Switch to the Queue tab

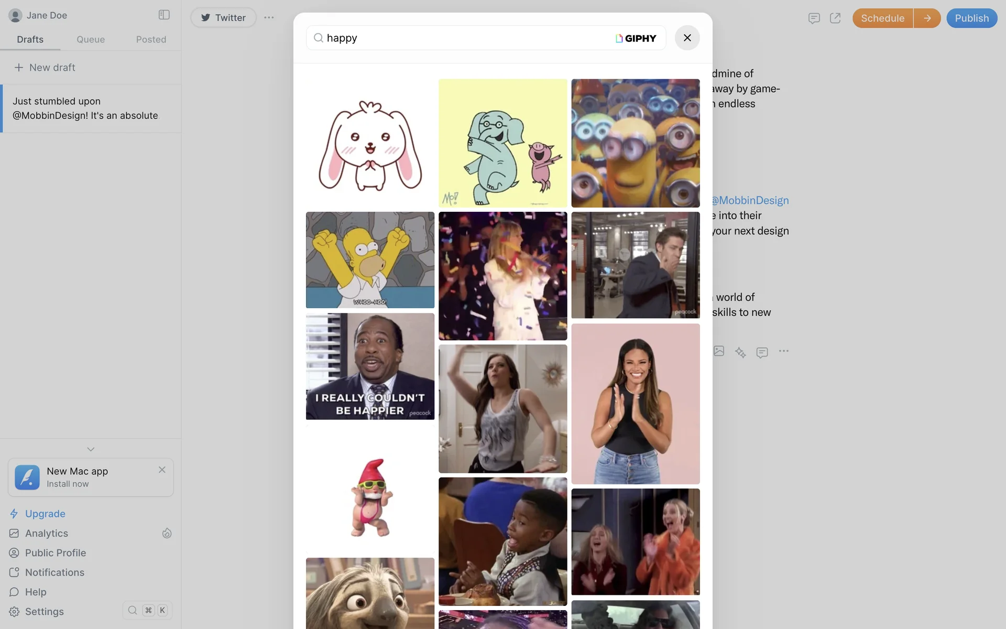[x=91, y=39]
